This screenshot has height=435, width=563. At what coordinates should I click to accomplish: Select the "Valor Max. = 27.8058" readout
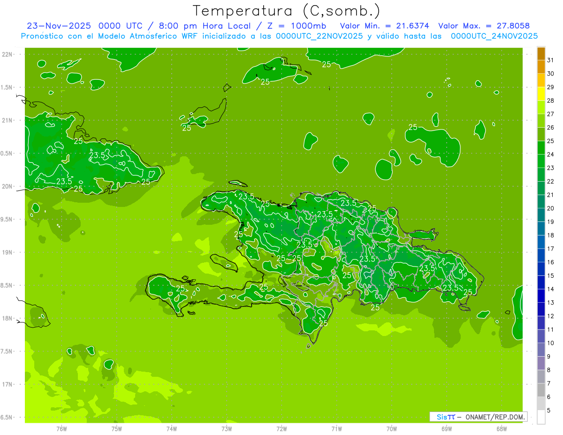pyautogui.click(x=484, y=26)
